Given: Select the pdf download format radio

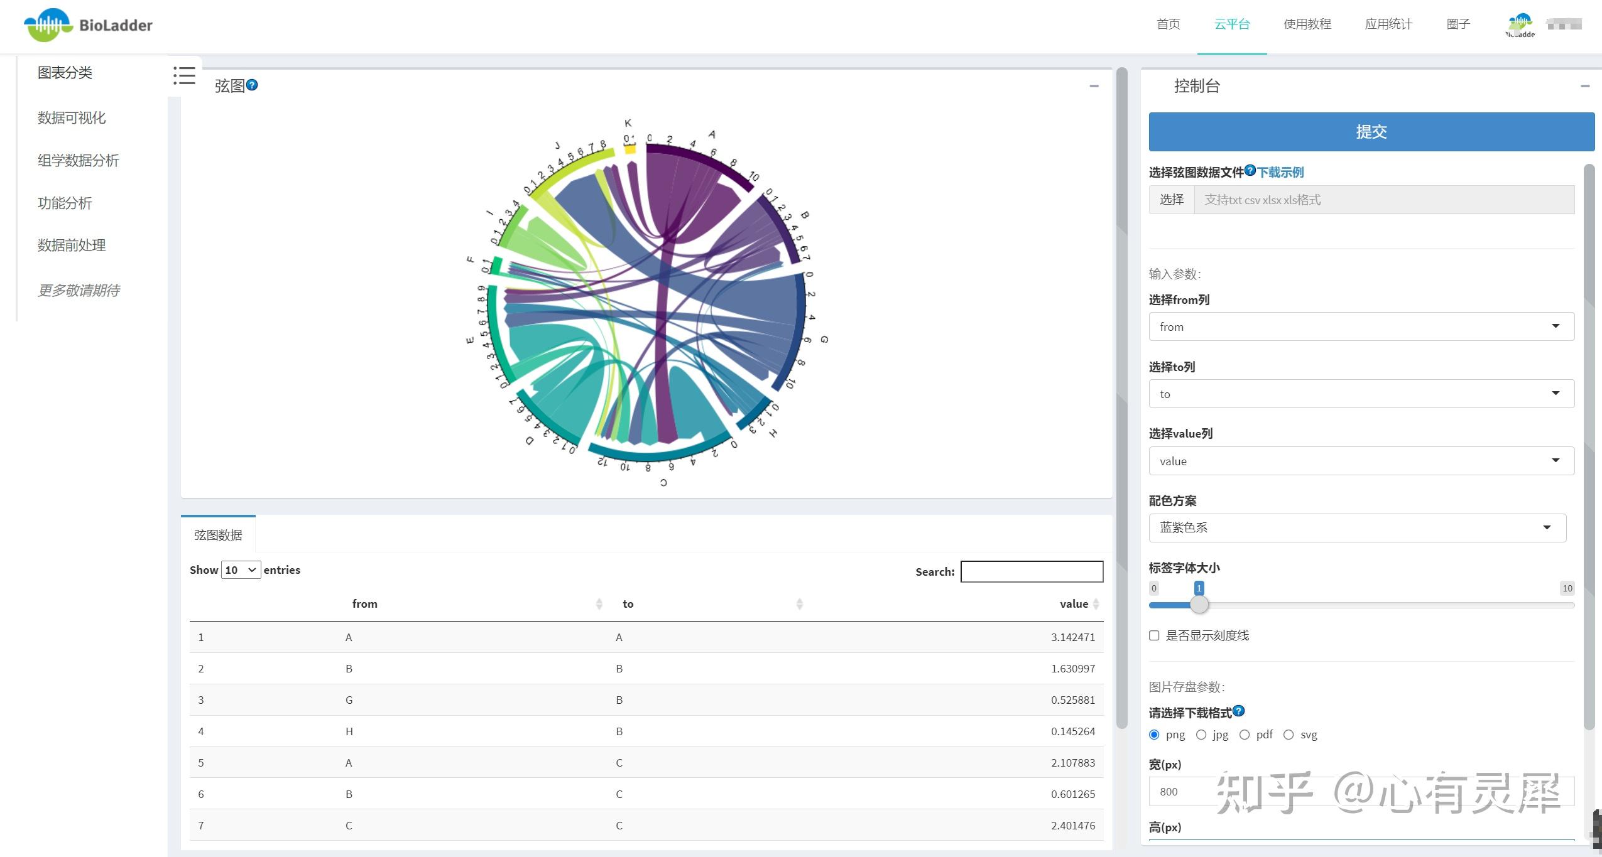Looking at the screenshot, I should pyautogui.click(x=1245, y=735).
